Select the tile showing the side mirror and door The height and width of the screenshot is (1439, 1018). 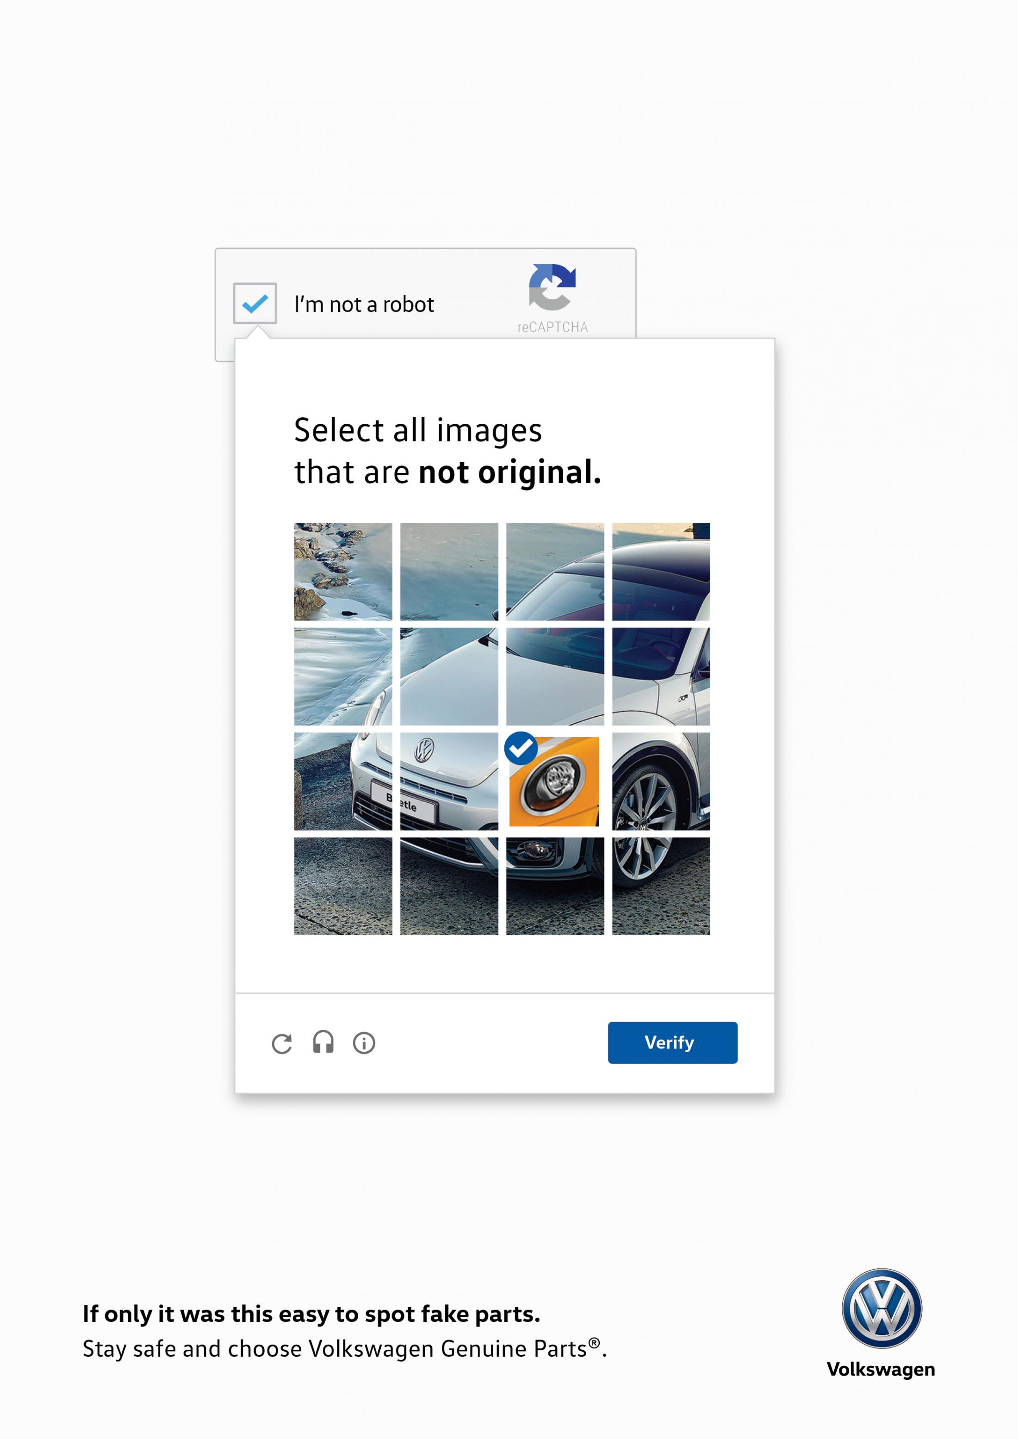661,676
